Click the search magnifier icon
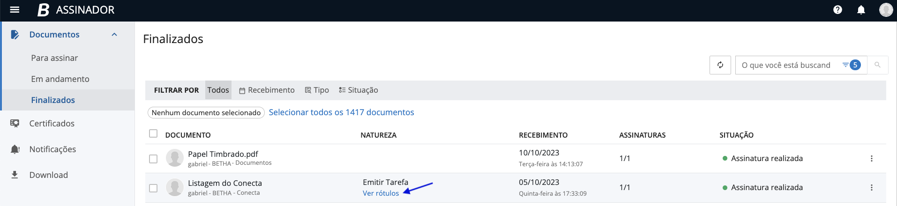The image size is (897, 206). point(877,65)
